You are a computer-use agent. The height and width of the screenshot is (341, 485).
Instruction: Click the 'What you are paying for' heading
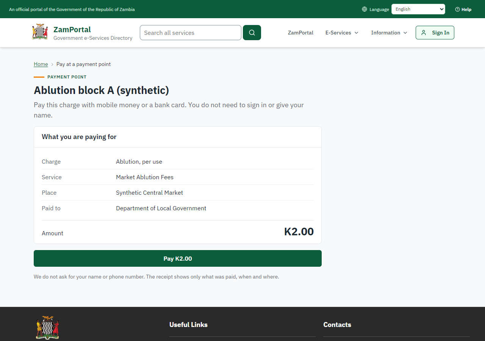click(79, 137)
